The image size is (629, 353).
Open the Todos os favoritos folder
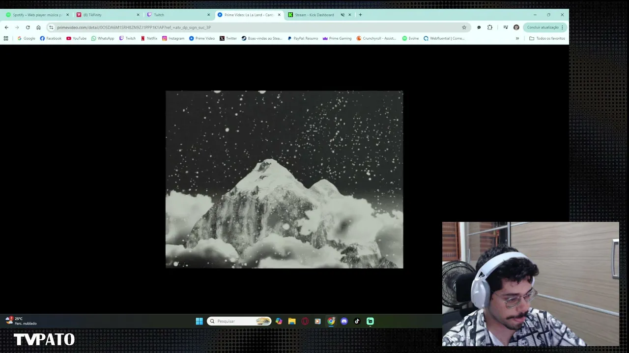coord(547,38)
